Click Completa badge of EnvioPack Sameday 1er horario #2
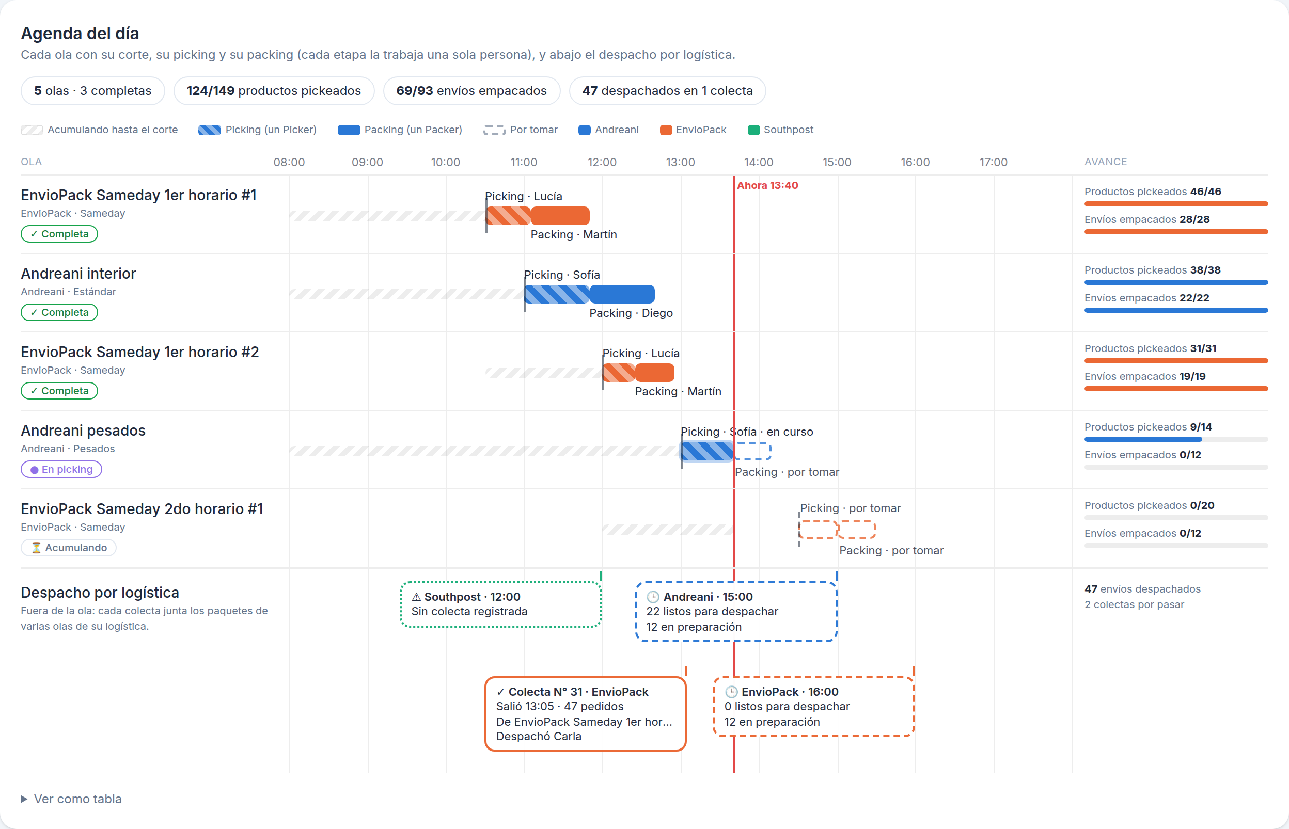 click(x=59, y=391)
